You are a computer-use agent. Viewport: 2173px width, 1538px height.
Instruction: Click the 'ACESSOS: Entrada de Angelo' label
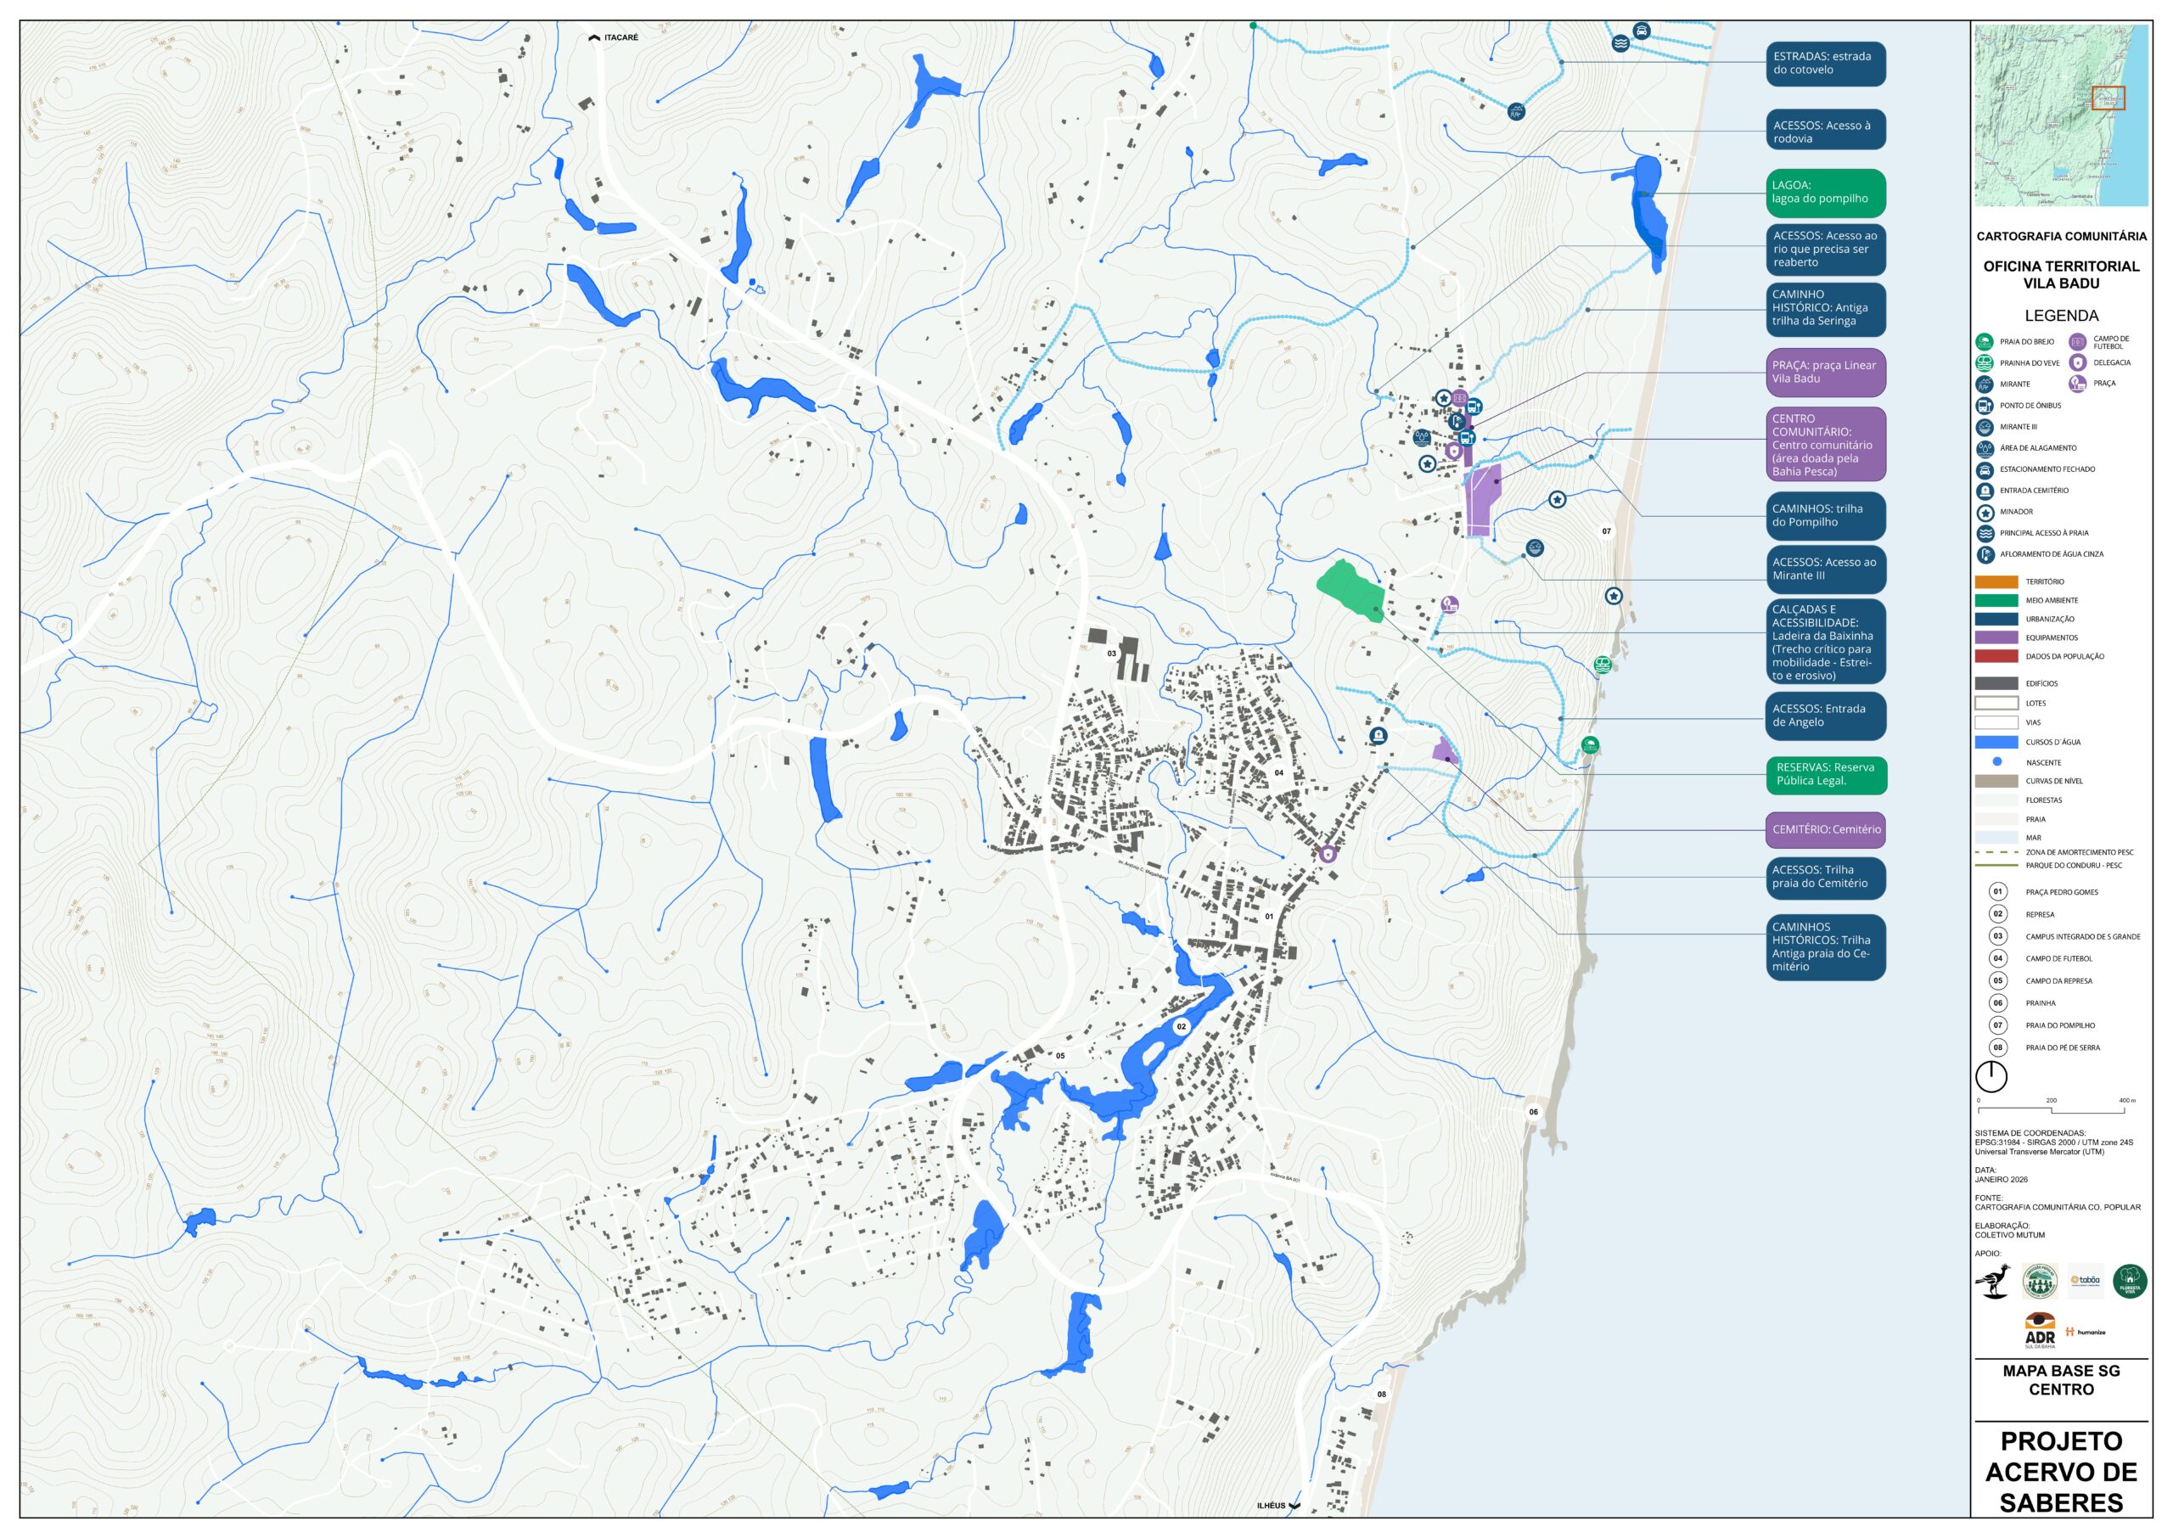click(1825, 716)
